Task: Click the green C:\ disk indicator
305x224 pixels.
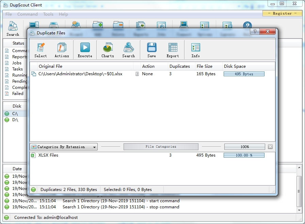Action: [7, 114]
